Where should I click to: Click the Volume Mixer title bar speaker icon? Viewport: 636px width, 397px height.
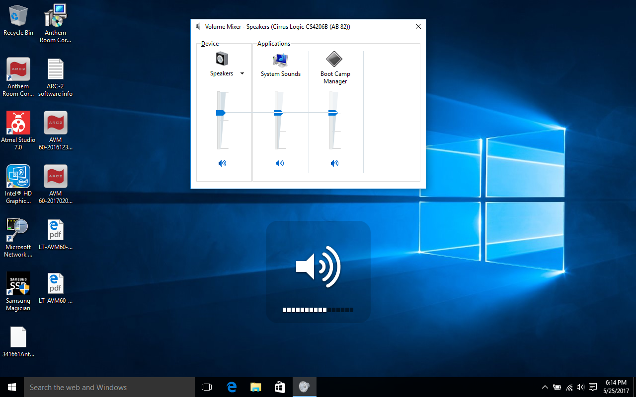click(x=199, y=27)
